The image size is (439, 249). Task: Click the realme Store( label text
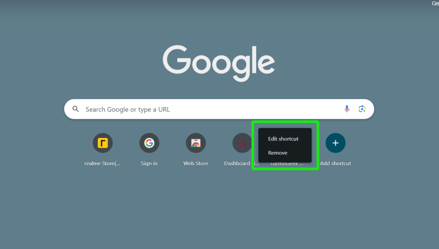click(x=102, y=163)
